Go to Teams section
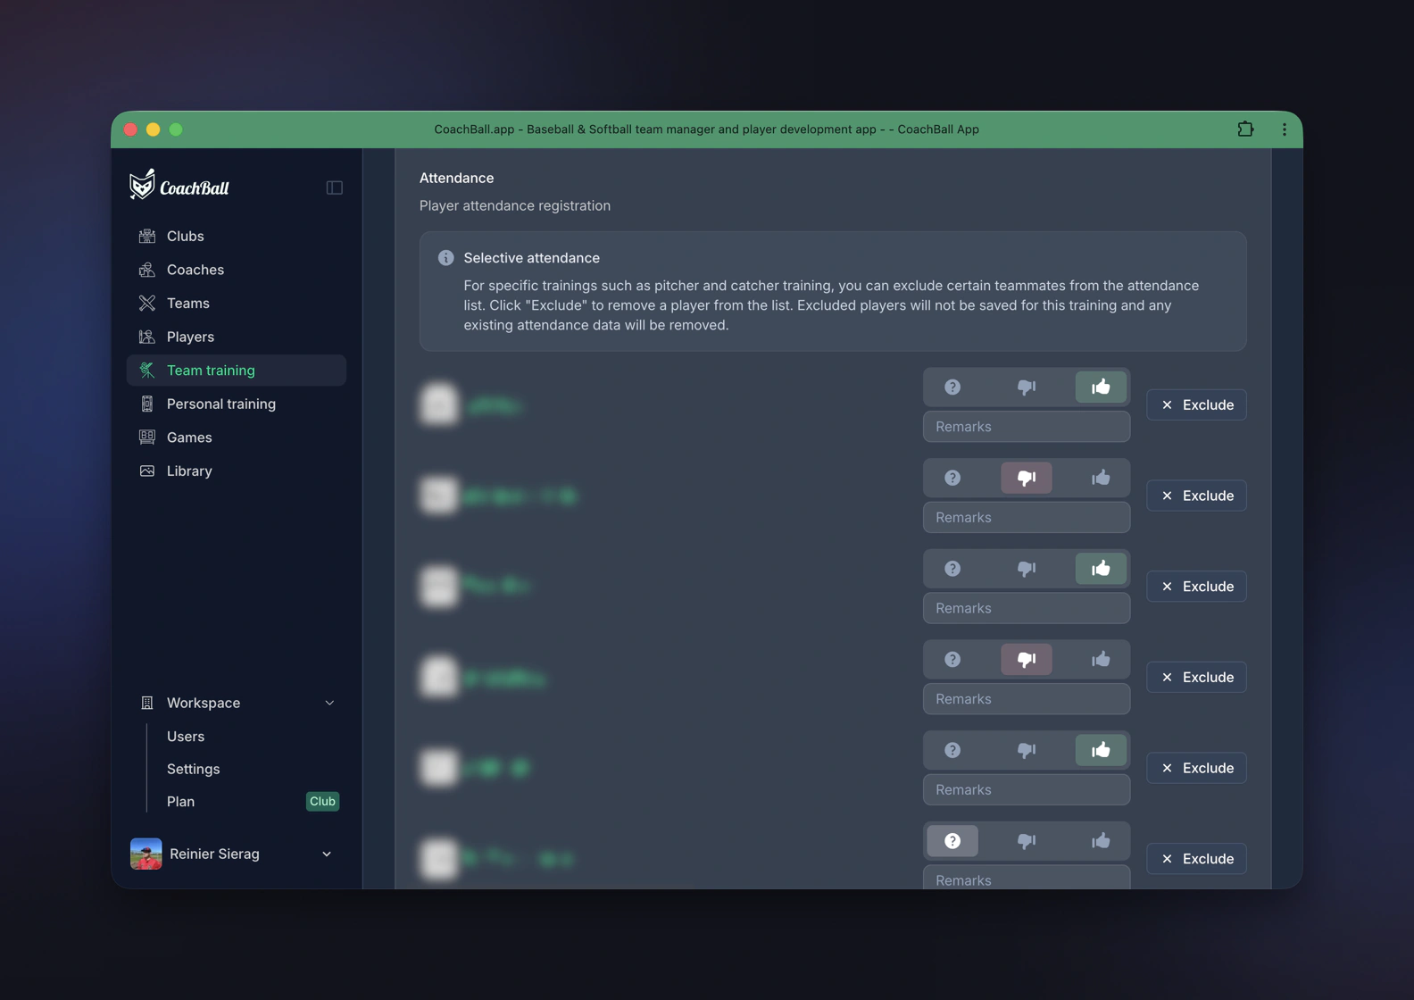Screen dimensions: 1414x1000 tap(237, 303)
